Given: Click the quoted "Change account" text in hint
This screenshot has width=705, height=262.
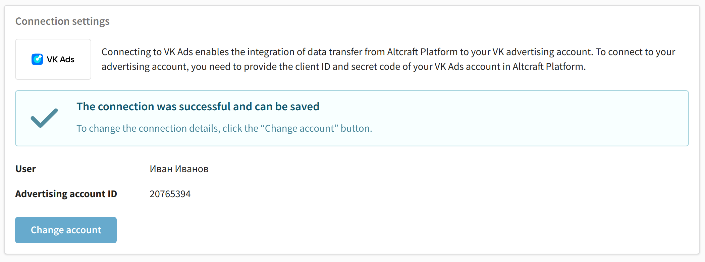Looking at the screenshot, I should [300, 128].
